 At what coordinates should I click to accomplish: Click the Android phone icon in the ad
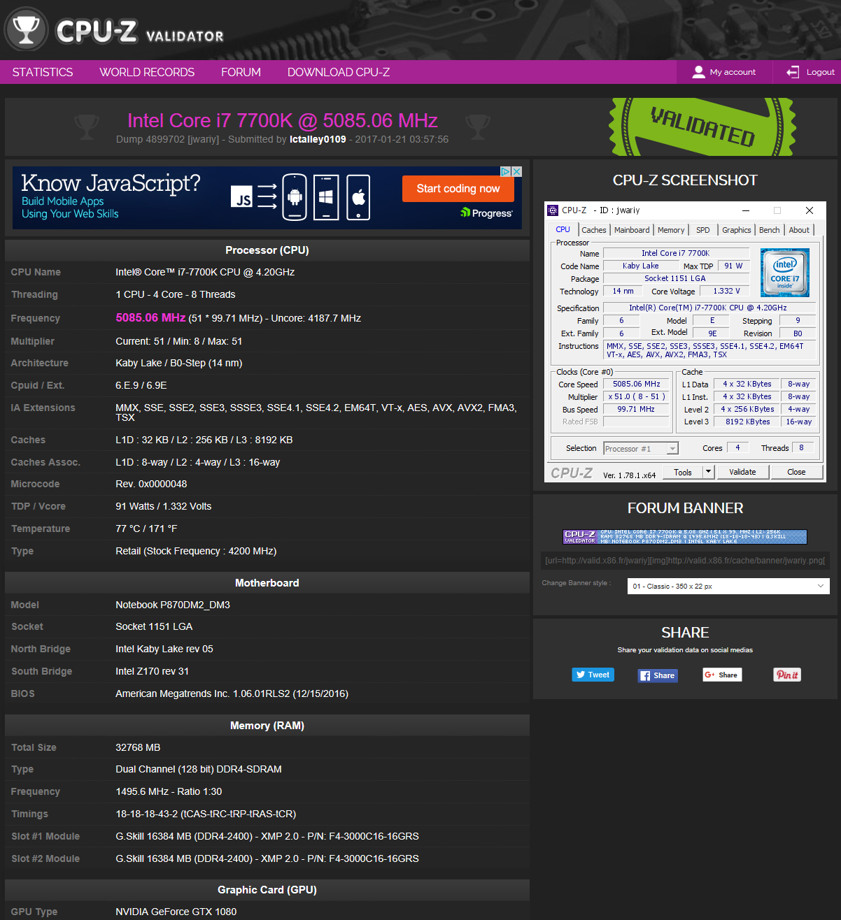295,196
